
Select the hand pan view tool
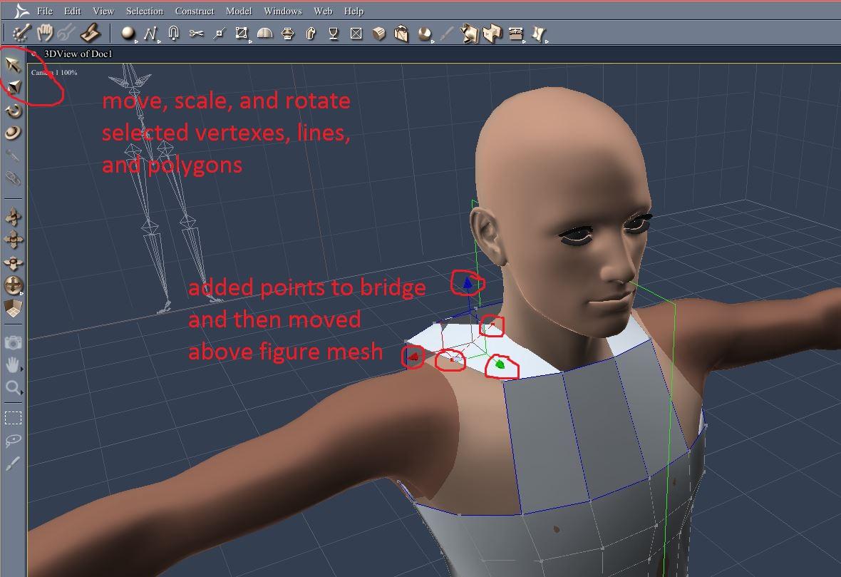tap(12, 365)
